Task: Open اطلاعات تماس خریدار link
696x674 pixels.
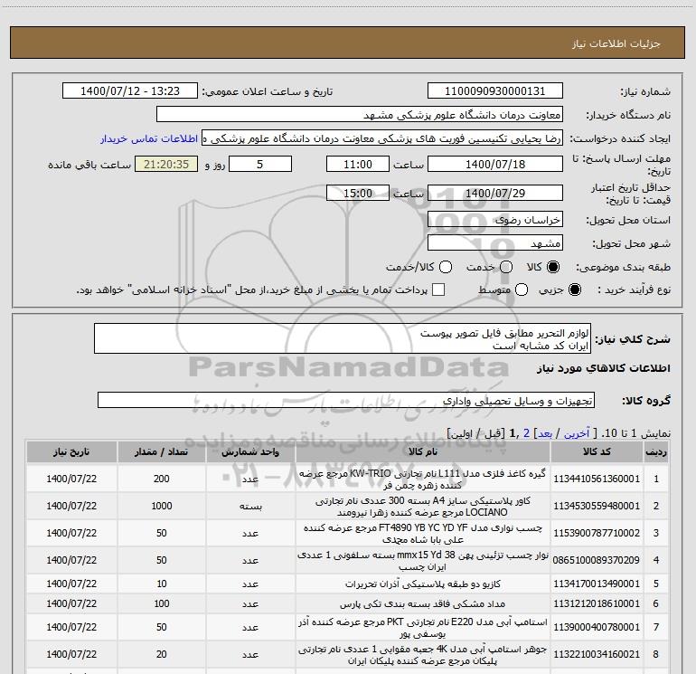Action: tap(149, 138)
